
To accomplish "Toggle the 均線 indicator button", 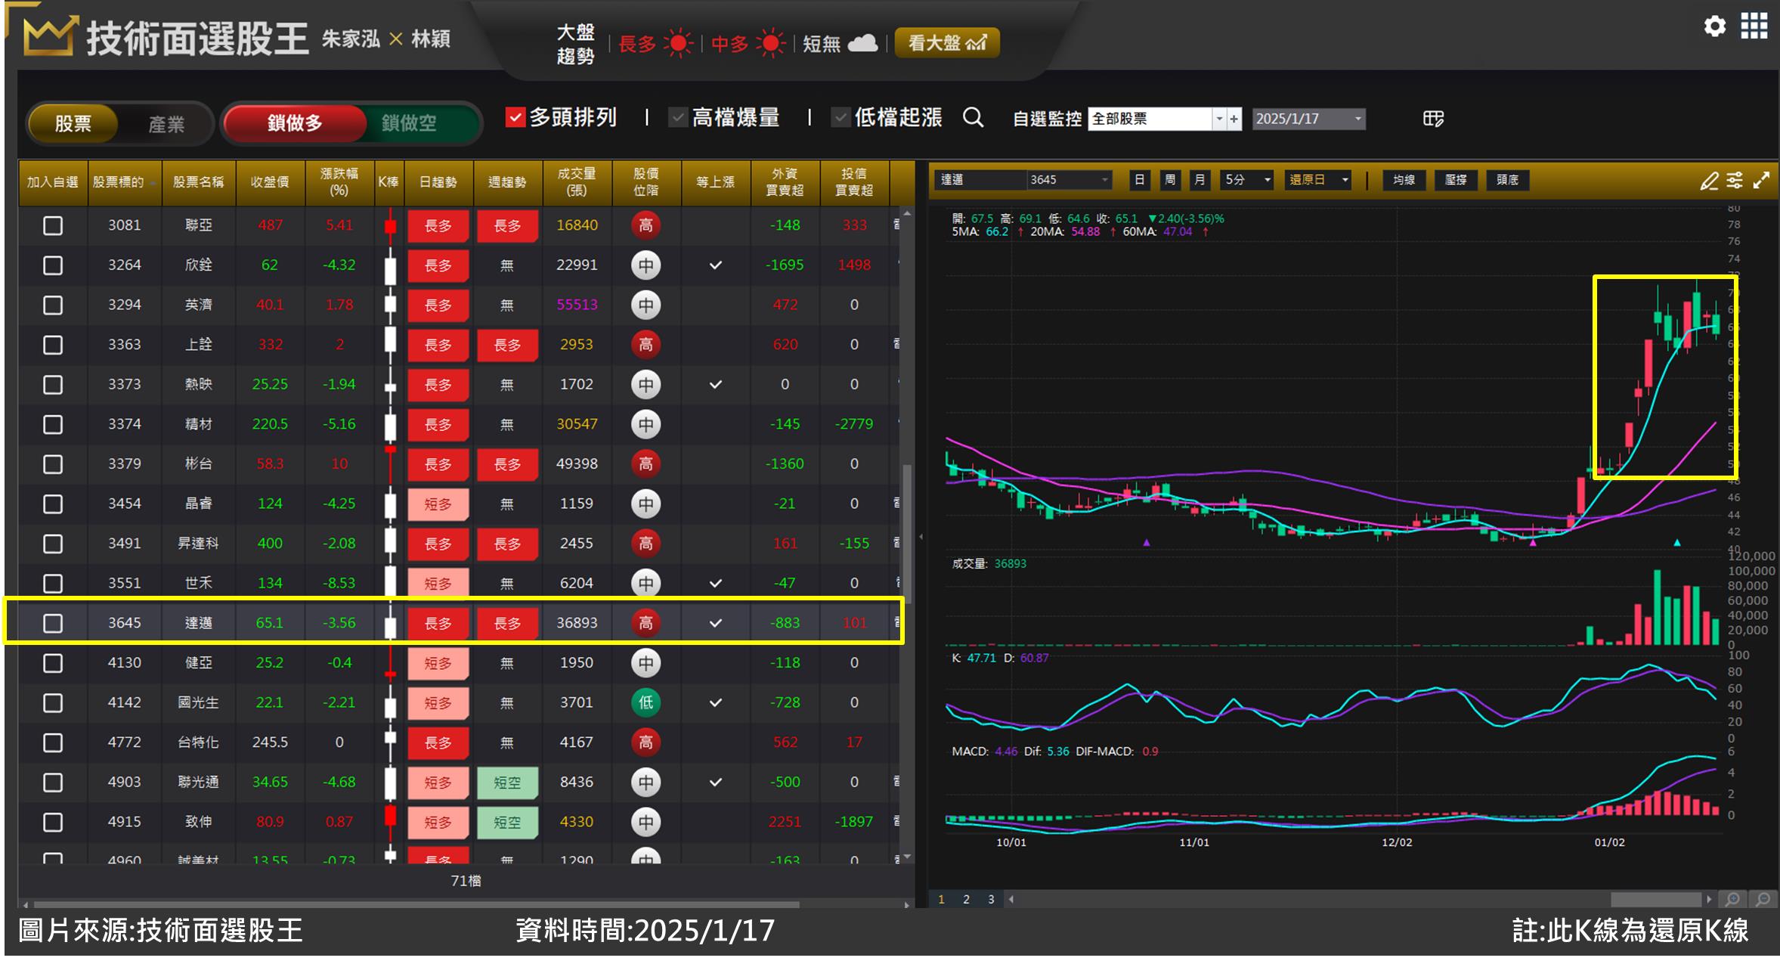I will pos(1404,180).
